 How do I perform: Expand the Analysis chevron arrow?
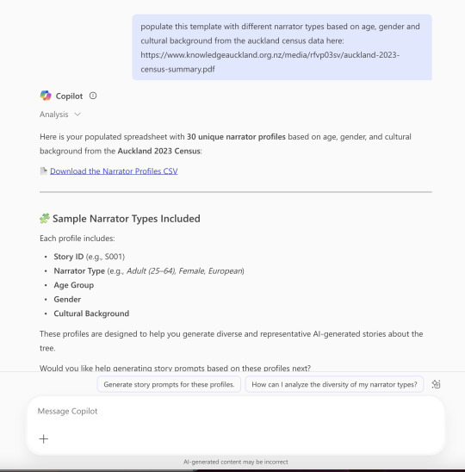[77, 115]
